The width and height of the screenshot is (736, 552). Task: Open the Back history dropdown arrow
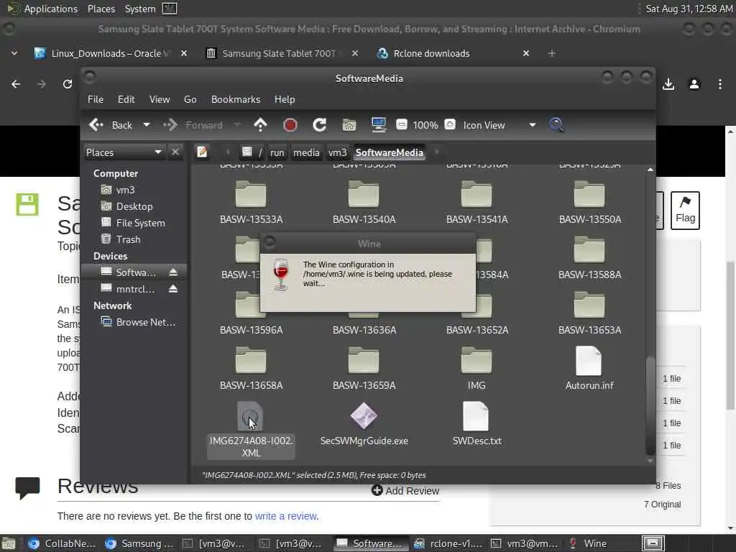tap(147, 125)
